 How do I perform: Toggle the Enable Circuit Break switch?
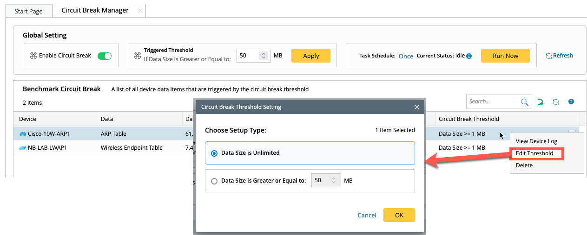105,56
